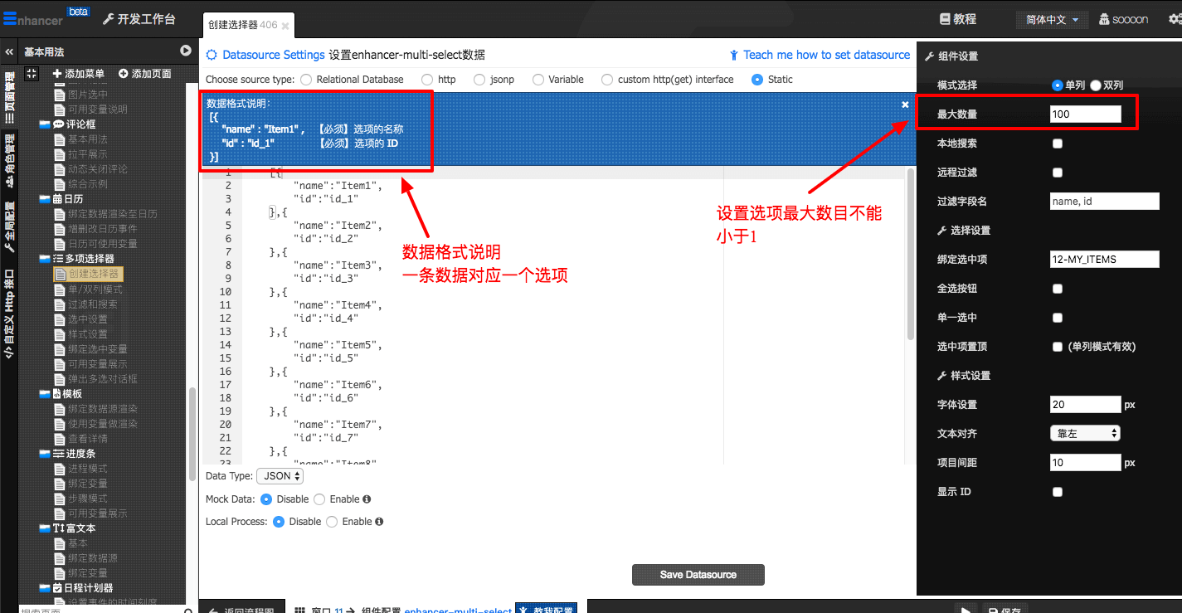Viewport: 1182px width, 613px height.
Task: Click the settings gear icon at top right
Action: pos(1174,19)
